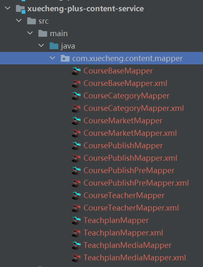203x267 pixels.
Task: Collapse the main folder chevron
Action: (x=30, y=33)
